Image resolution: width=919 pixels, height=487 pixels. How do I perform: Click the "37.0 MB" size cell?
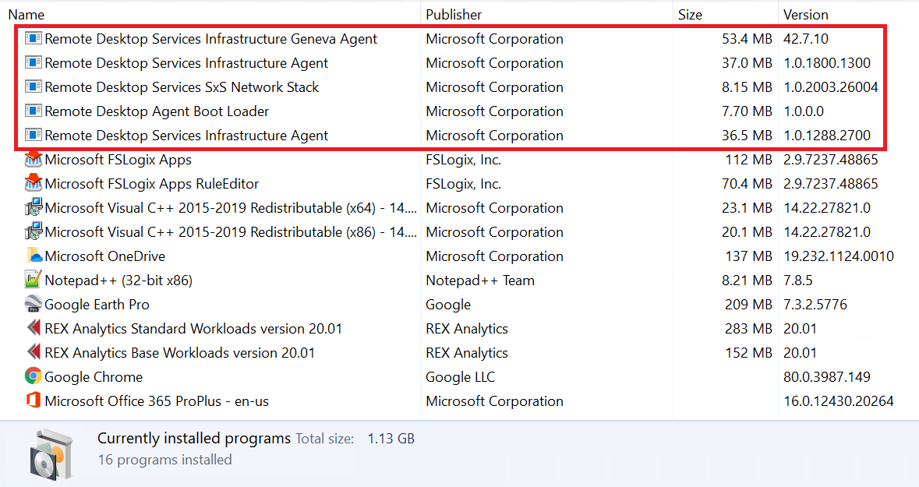click(x=747, y=62)
